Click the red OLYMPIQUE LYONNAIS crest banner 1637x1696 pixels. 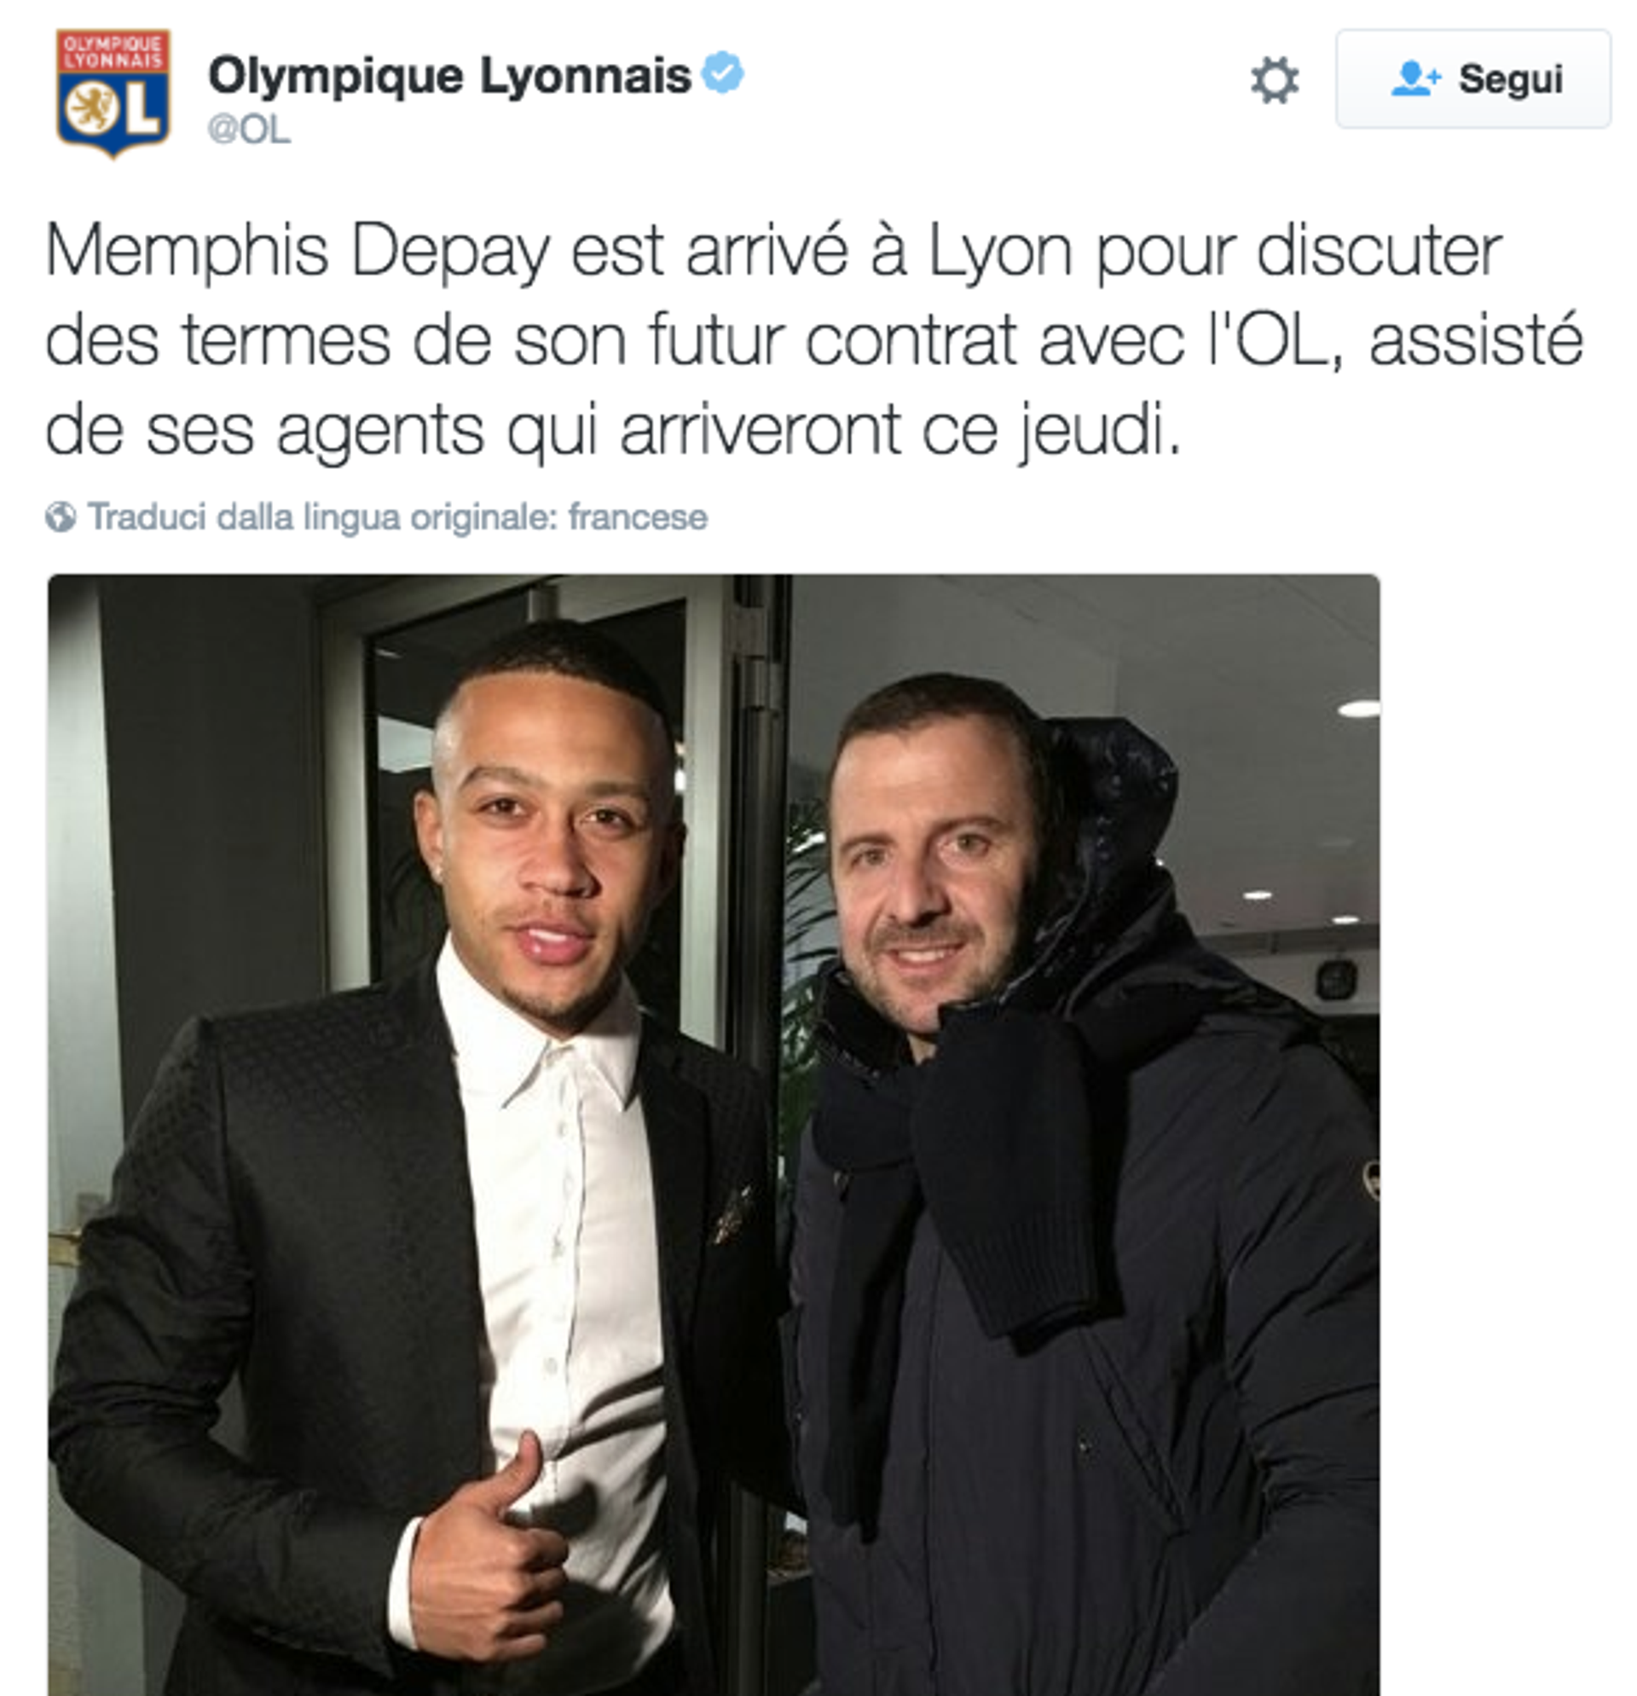(x=113, y=52)
